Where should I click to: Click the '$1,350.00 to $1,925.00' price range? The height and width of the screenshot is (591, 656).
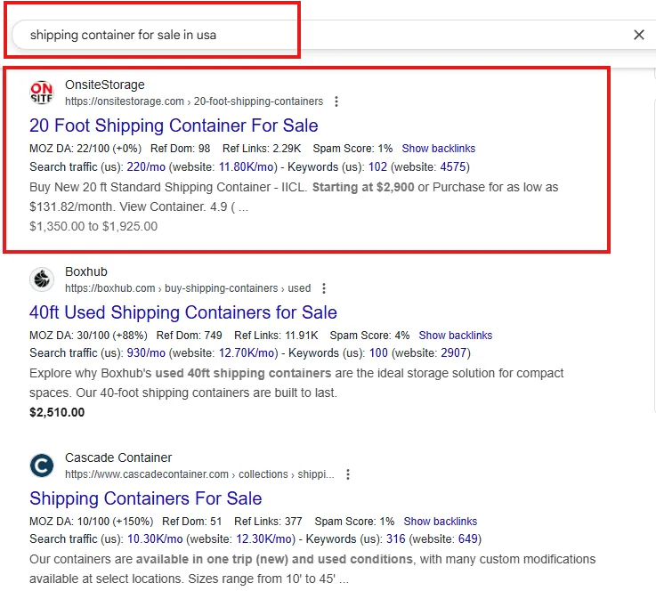[93, 226]
